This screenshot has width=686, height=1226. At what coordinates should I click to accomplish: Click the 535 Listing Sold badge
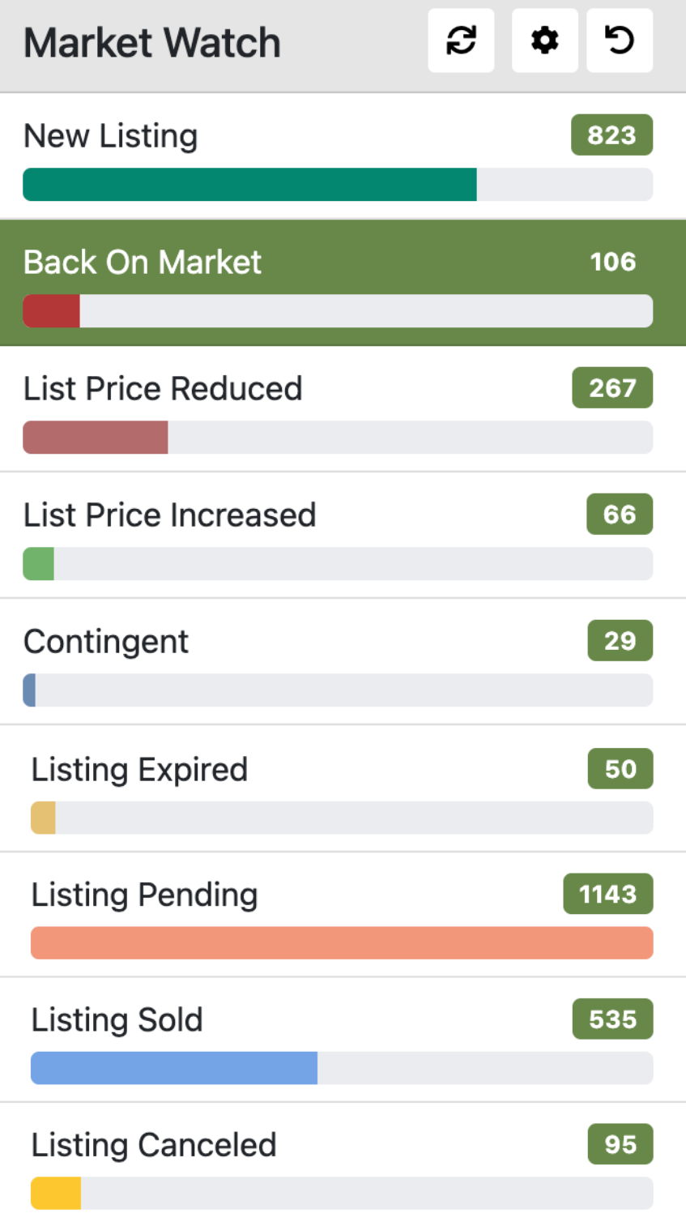click(611, 1019)
